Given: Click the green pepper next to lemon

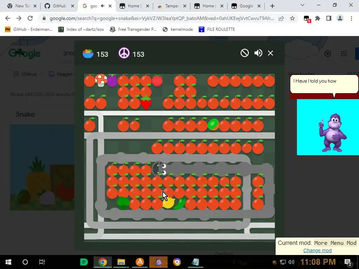Looking at the screenshot, I should [x=180, y=204].
